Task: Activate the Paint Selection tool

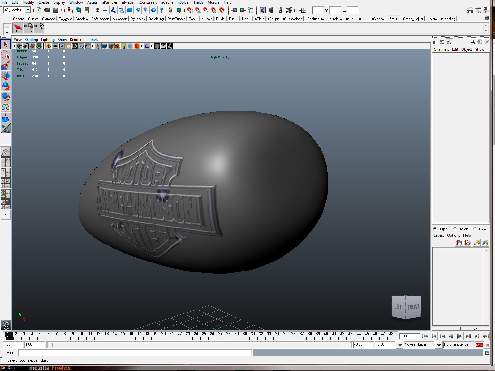Action: point(6,66)
